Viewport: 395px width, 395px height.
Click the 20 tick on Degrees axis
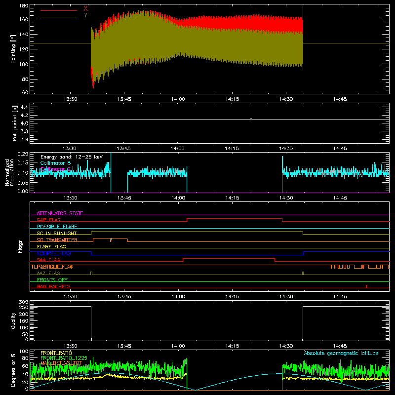pyautogui.click(x=25, y=382)
